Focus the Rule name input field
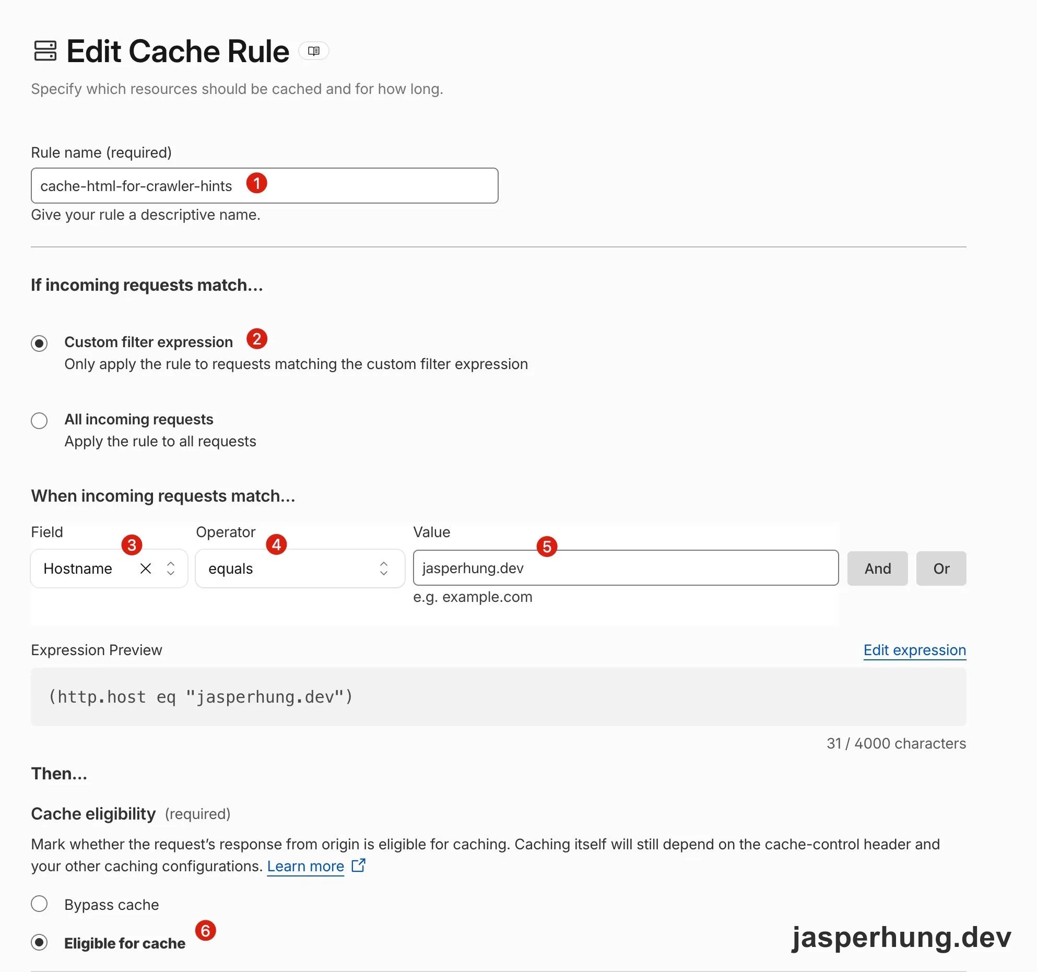The image size is (1037, 972). (265, 186)
